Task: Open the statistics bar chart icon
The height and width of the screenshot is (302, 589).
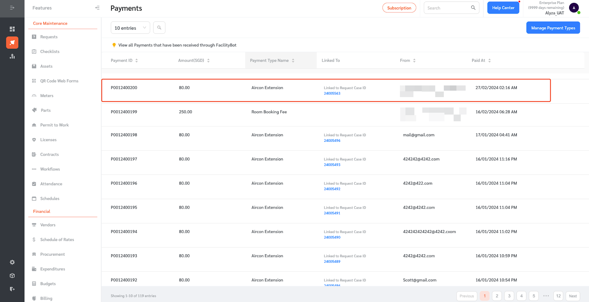Action: (12, 56)
